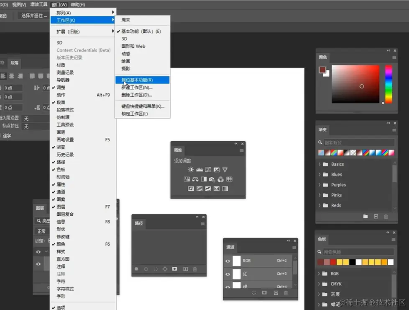Create a new channel in the 通道 panel

(x=276, y=292)
